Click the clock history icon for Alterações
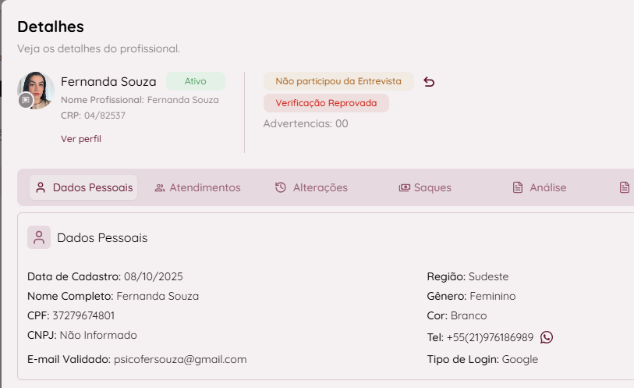The width and height of the screenshot is (634, 388). (x=281, y=187)
